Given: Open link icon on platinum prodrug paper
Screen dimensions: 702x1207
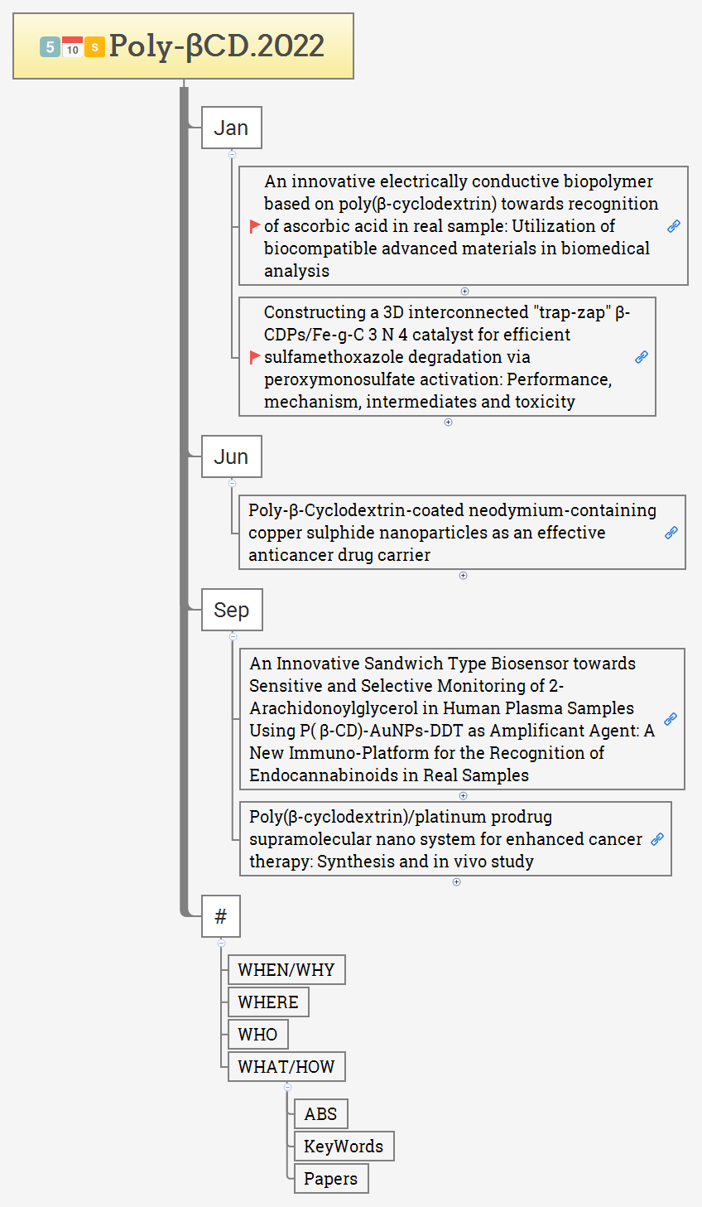Looking at the screenshot, I should pos(657,839).
